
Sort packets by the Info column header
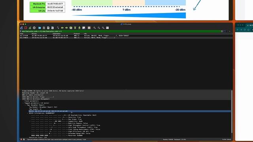tap(85, 34)
